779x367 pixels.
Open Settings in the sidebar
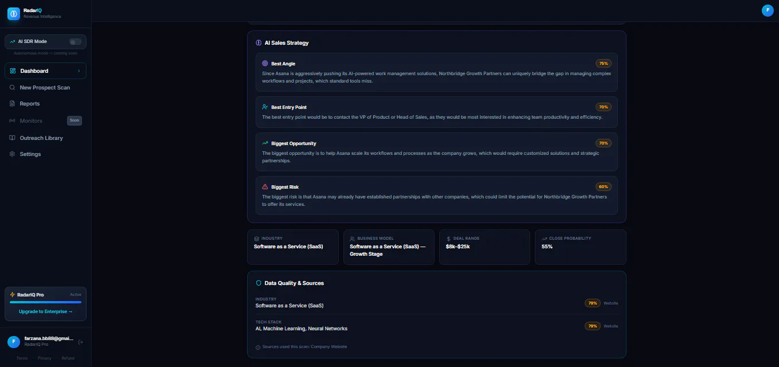point(45,154)
